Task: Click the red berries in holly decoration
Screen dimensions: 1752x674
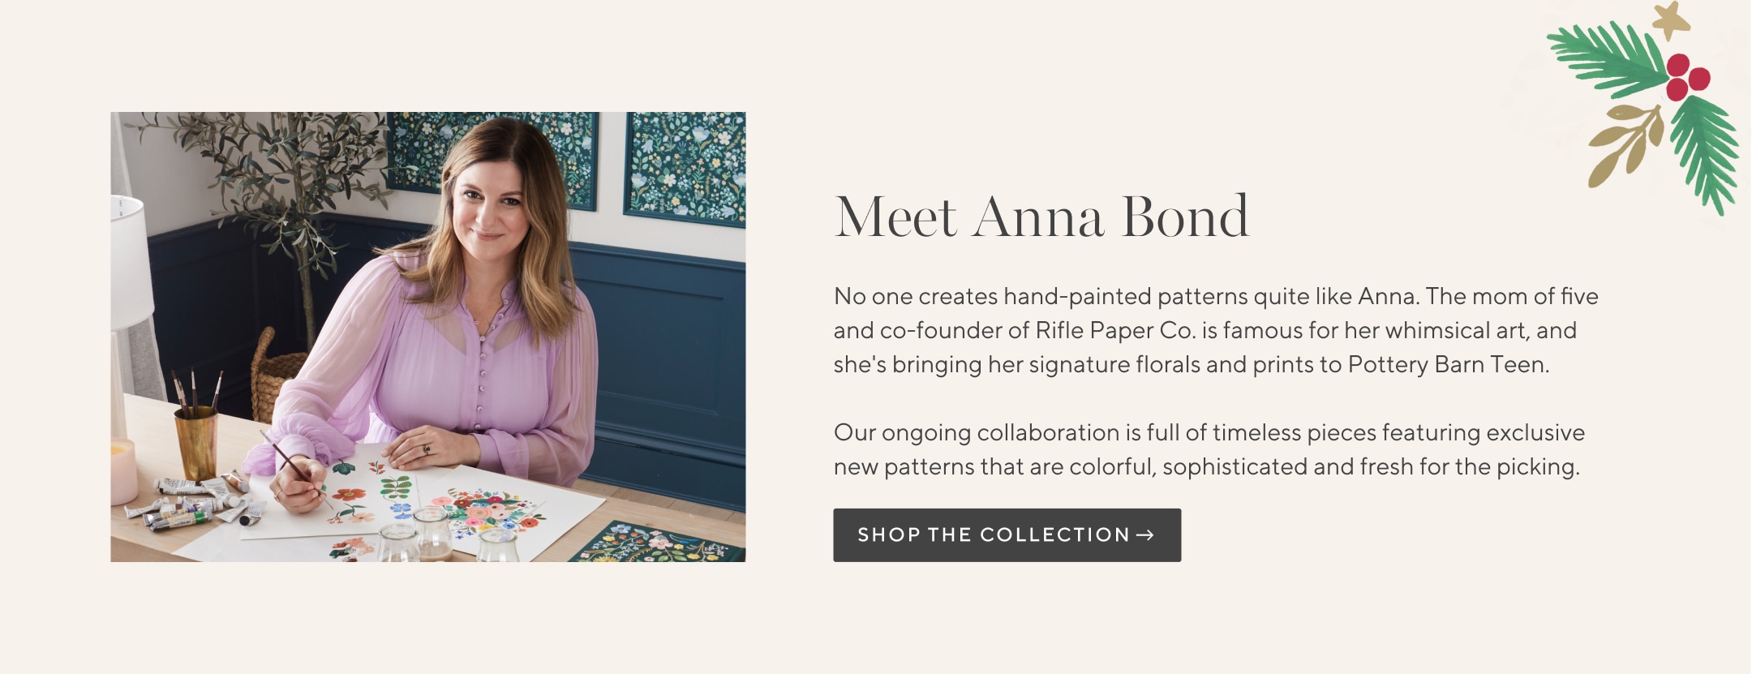Action: coord(1687,77)
